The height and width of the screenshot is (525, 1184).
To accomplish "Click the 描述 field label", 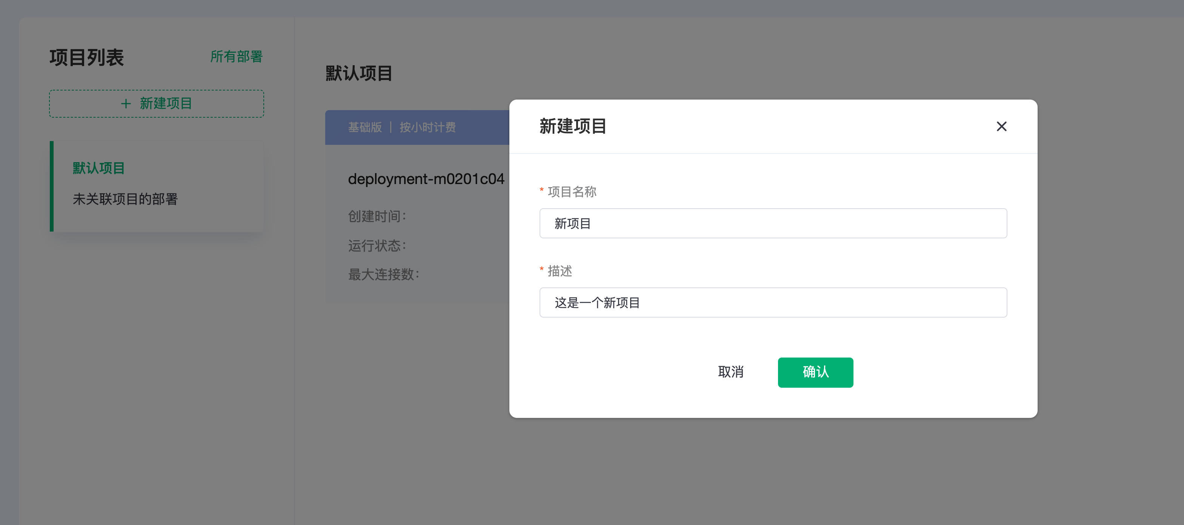I will point(560,271).
